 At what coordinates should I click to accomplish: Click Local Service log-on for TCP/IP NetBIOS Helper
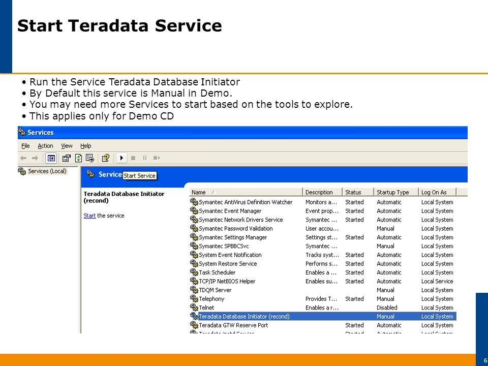(x=437, y=281)
